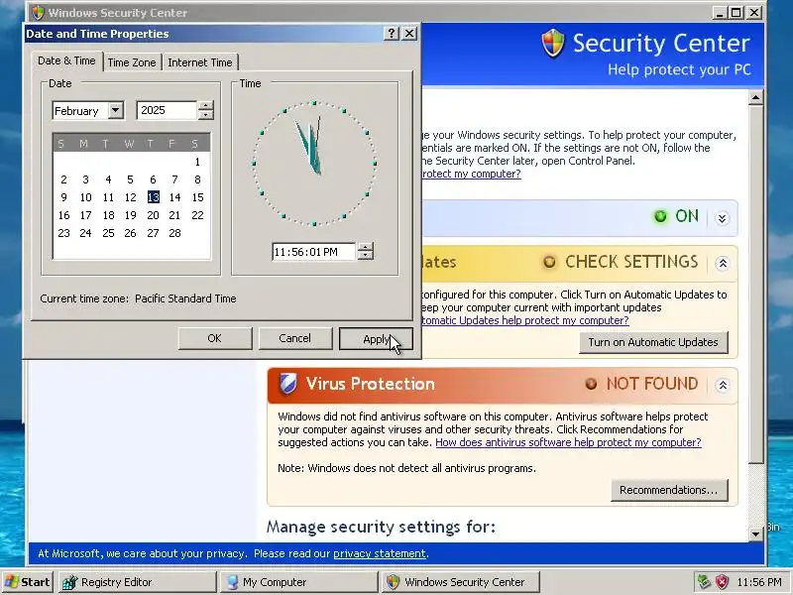Click the Recommendations... button
Image resolution: width=793 pixels, height=595 pixels.
click(x=668, y=490)
